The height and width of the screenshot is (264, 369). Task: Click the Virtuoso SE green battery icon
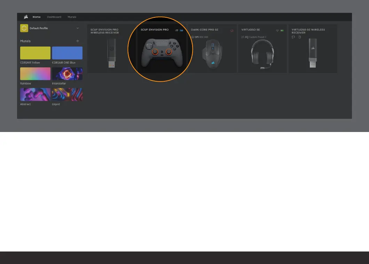282,31
